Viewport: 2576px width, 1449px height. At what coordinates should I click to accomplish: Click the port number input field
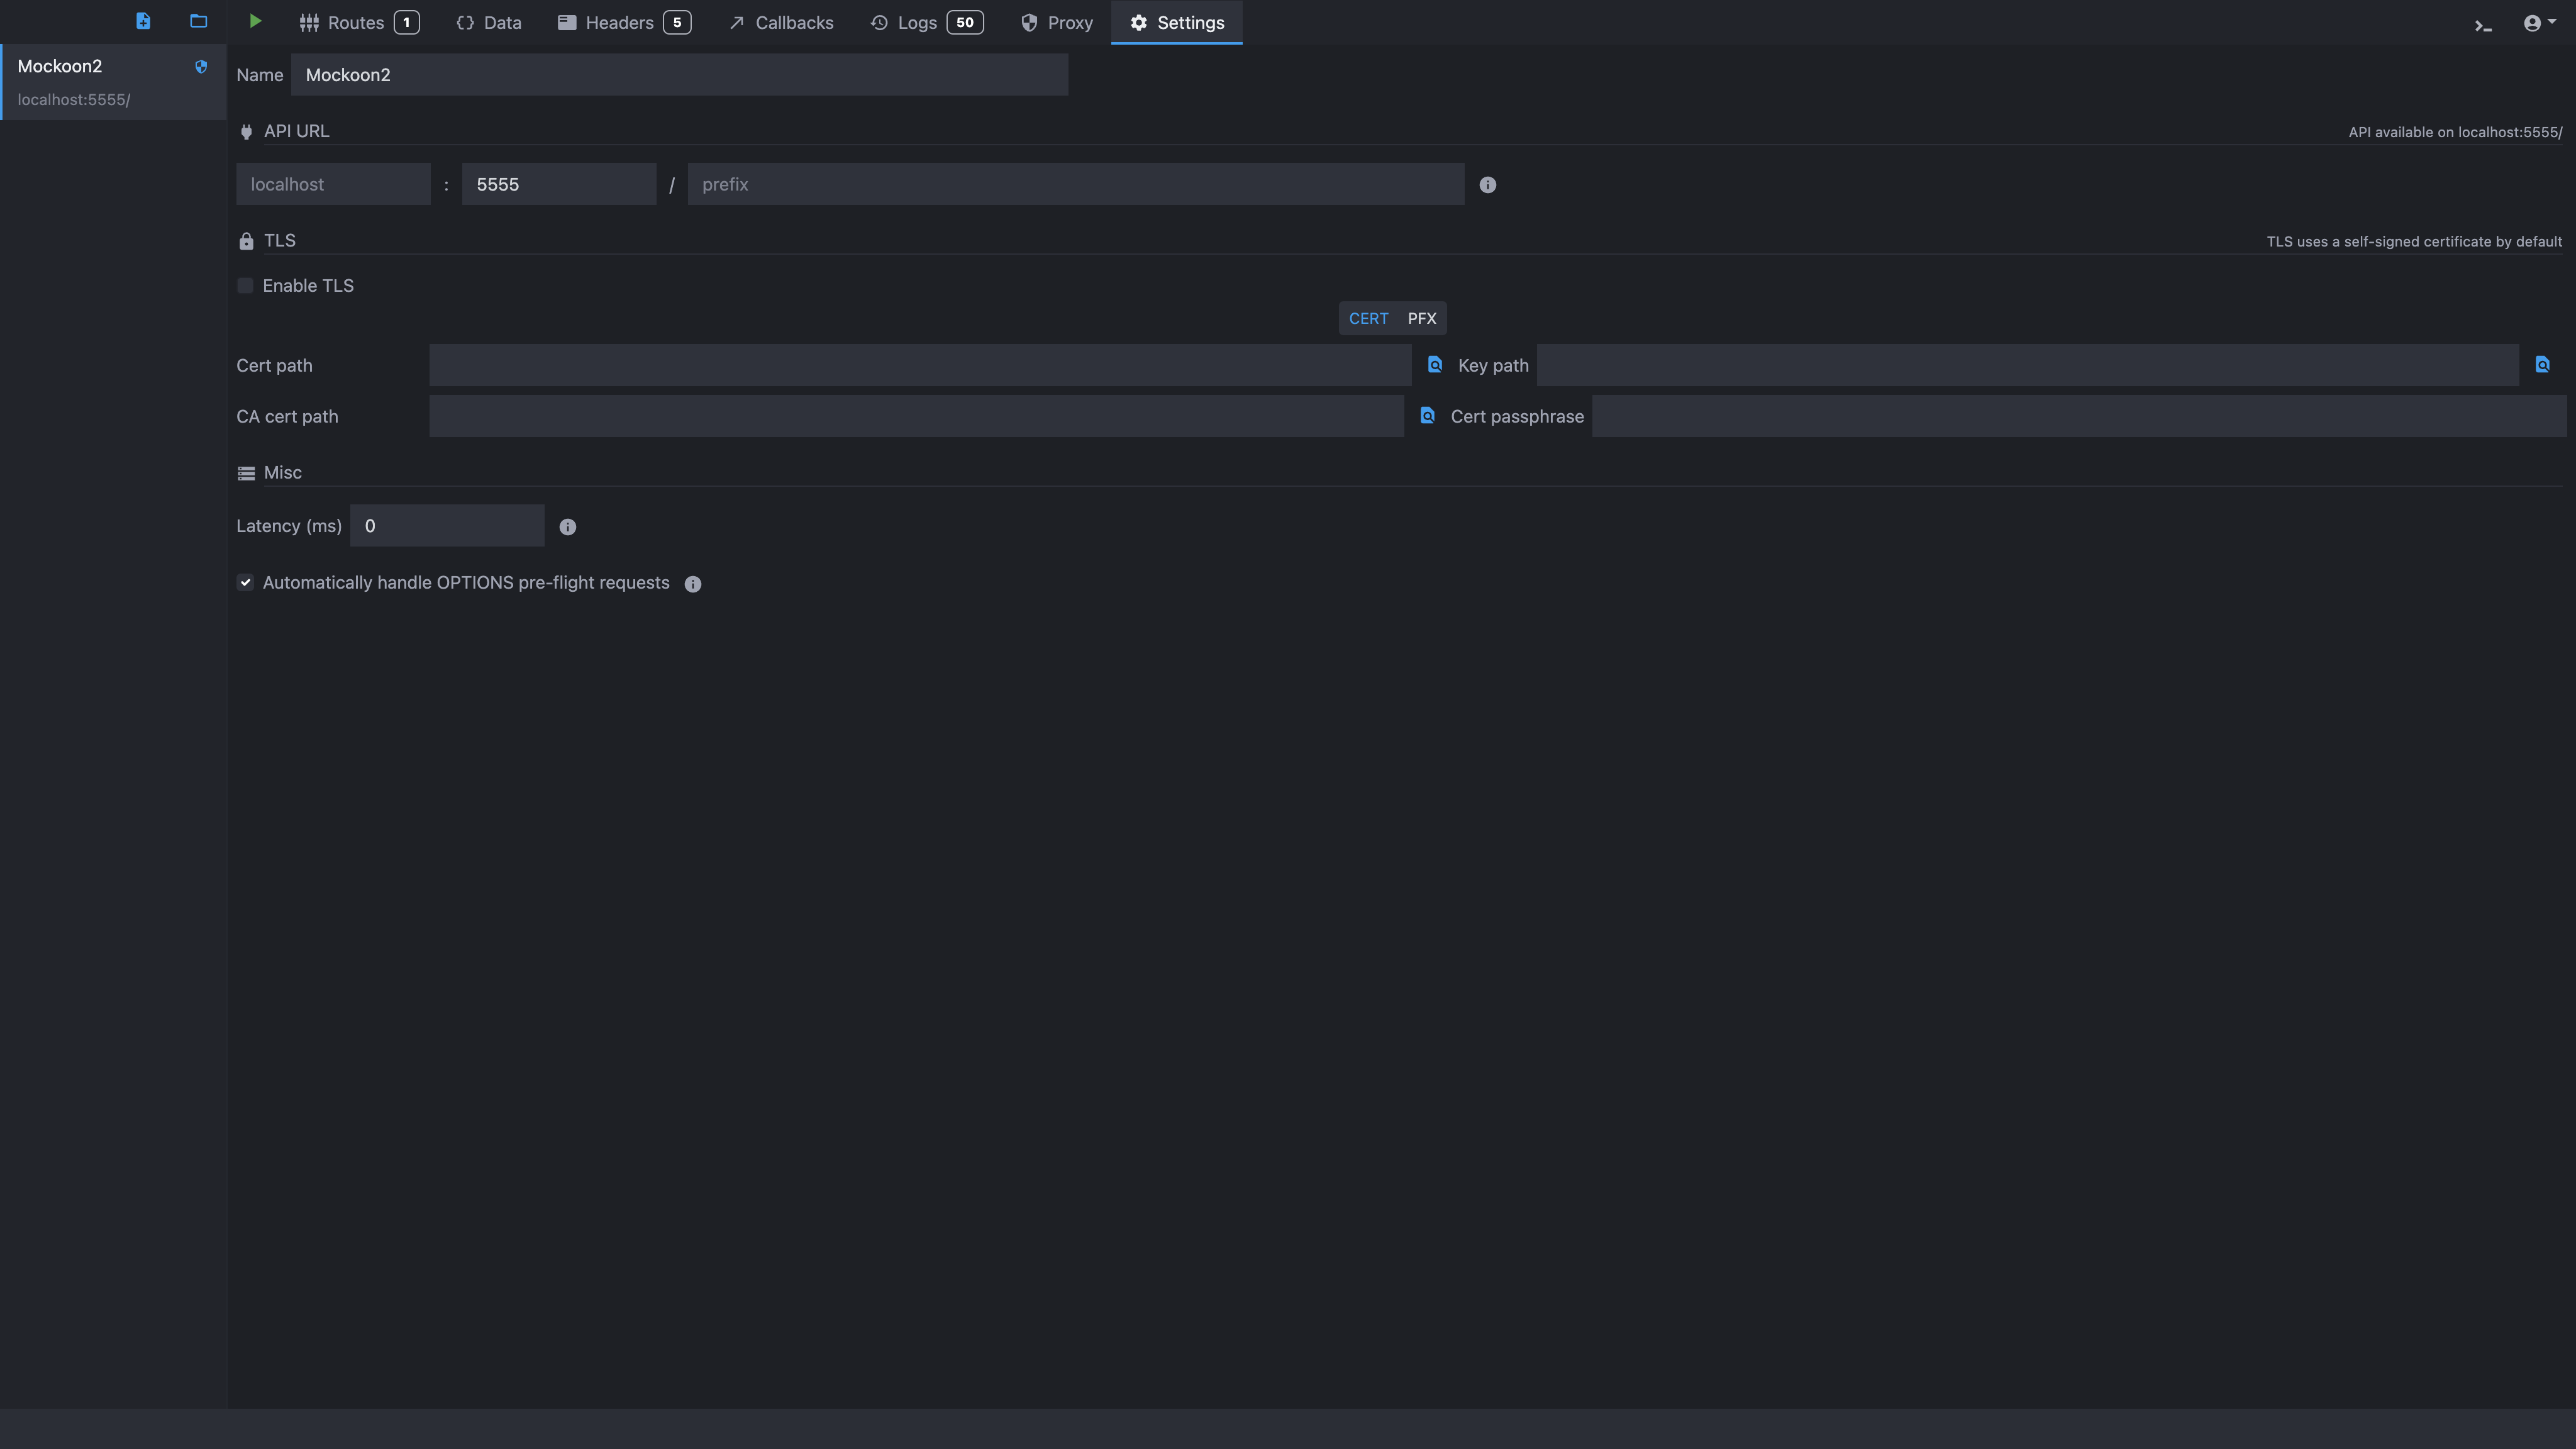coord(558,185)
